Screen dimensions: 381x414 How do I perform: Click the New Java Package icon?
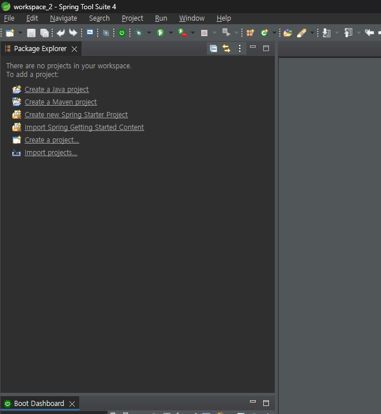coord(250,33)
